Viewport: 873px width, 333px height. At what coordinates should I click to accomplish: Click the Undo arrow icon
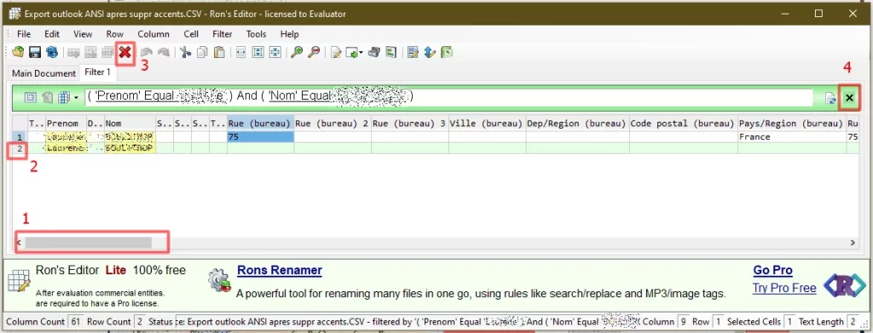point(146,52)
